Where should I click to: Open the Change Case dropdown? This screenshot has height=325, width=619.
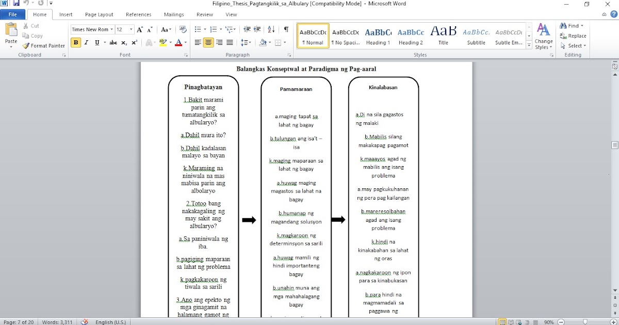point(166,29)
